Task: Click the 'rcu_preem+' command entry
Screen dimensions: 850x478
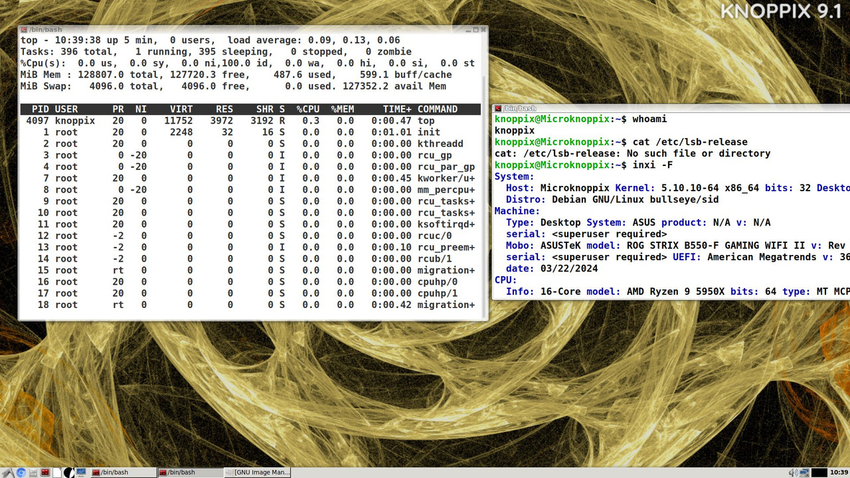Action: click(x=446, y=247)
